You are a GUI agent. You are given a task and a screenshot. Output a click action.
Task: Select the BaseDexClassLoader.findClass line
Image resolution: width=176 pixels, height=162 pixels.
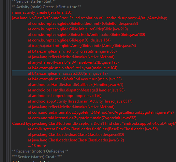click(93, 129)
